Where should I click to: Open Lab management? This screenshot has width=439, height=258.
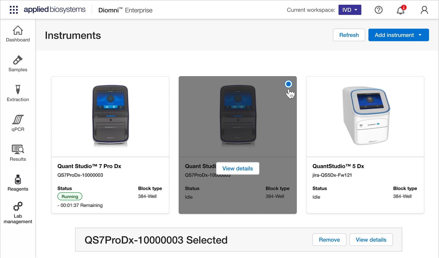[x=18, y=213]
